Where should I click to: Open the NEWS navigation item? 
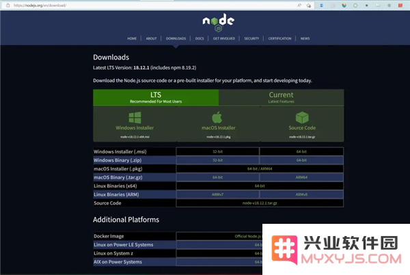[x=305, y=38]
